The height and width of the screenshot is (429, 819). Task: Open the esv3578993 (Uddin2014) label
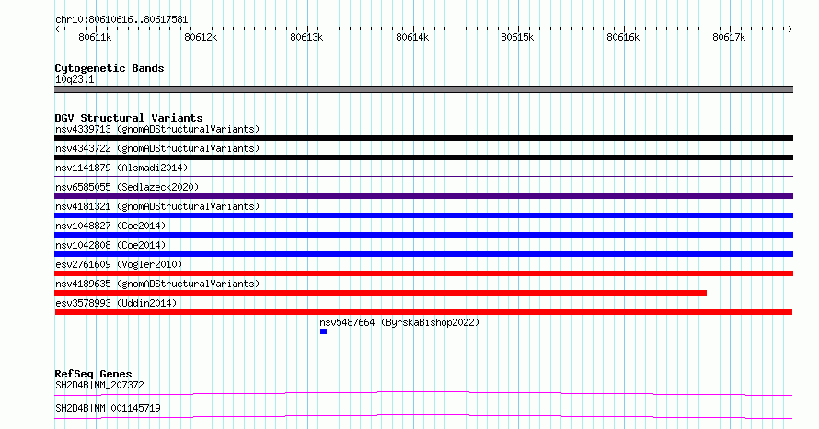(116, 303)
